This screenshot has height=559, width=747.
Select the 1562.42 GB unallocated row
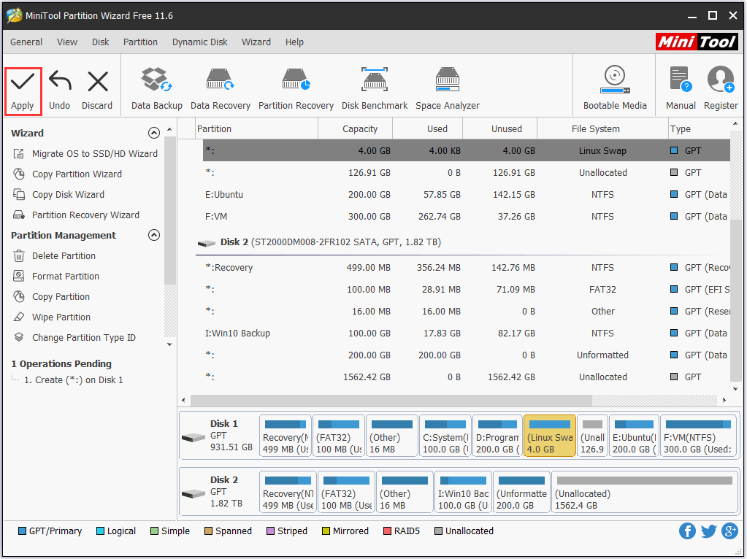pos(467,377)
